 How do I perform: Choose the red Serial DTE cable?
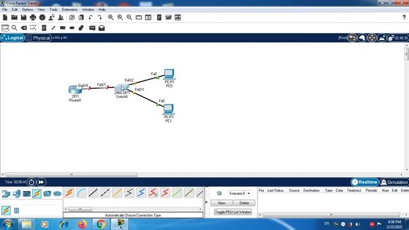pyautogui.click(x=165, y=193)
